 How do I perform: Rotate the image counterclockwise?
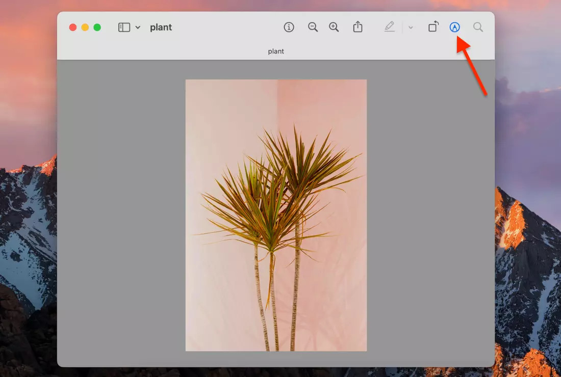tap(433, 27)
